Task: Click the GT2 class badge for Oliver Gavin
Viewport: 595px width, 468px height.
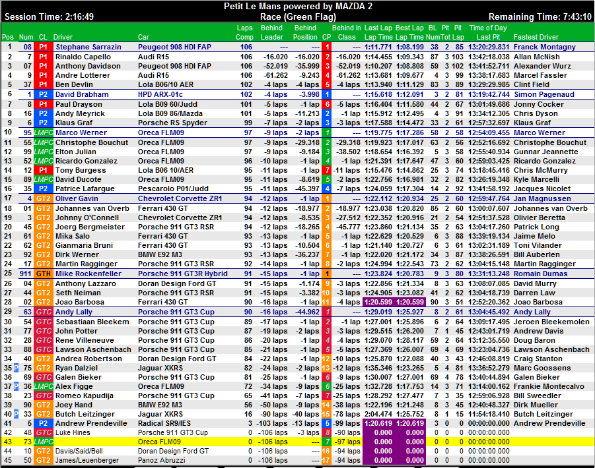Action: point(44,198)
